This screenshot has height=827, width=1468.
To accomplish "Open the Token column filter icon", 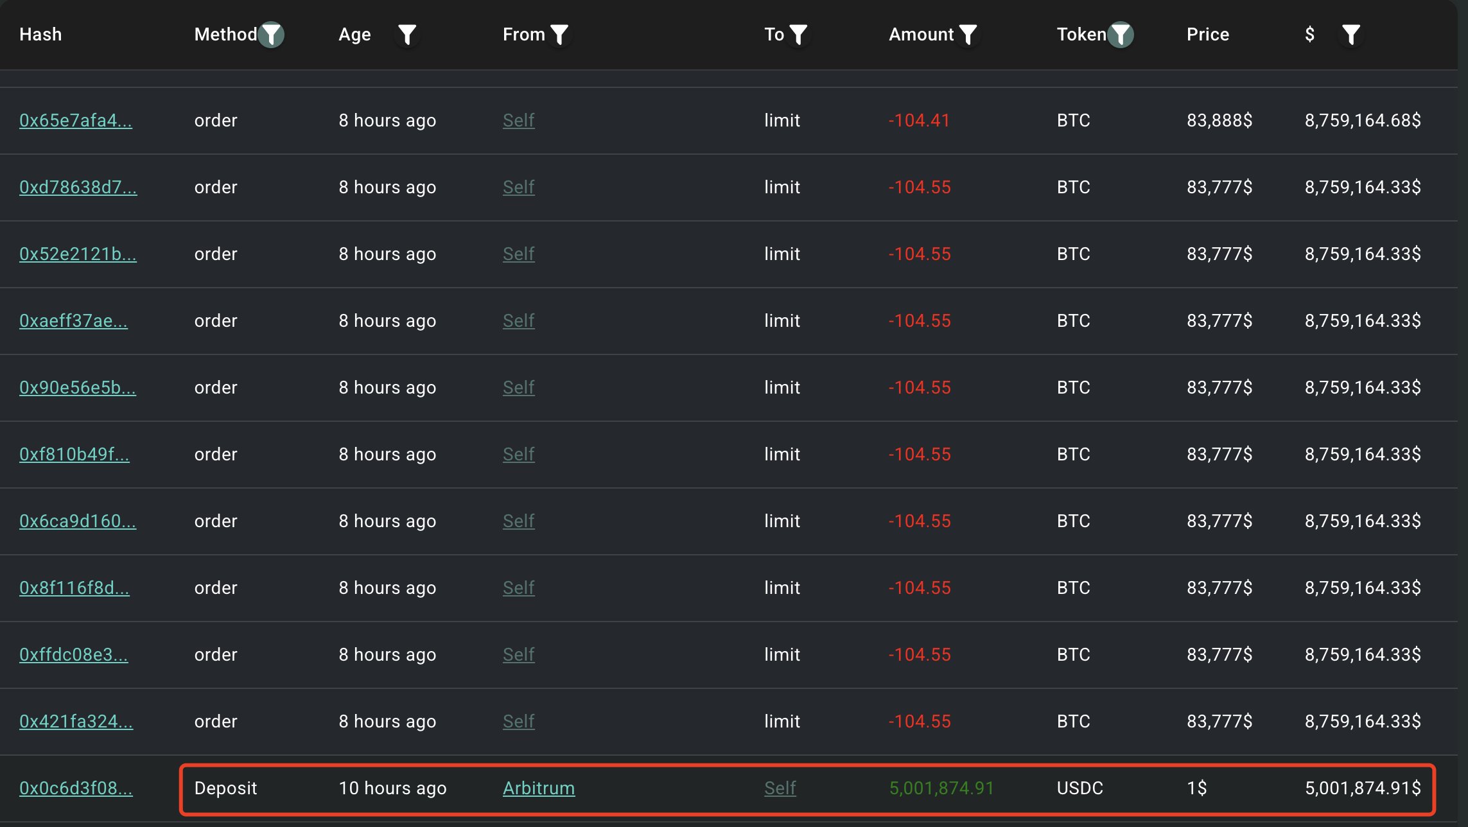I will [x=1121, y=35].
